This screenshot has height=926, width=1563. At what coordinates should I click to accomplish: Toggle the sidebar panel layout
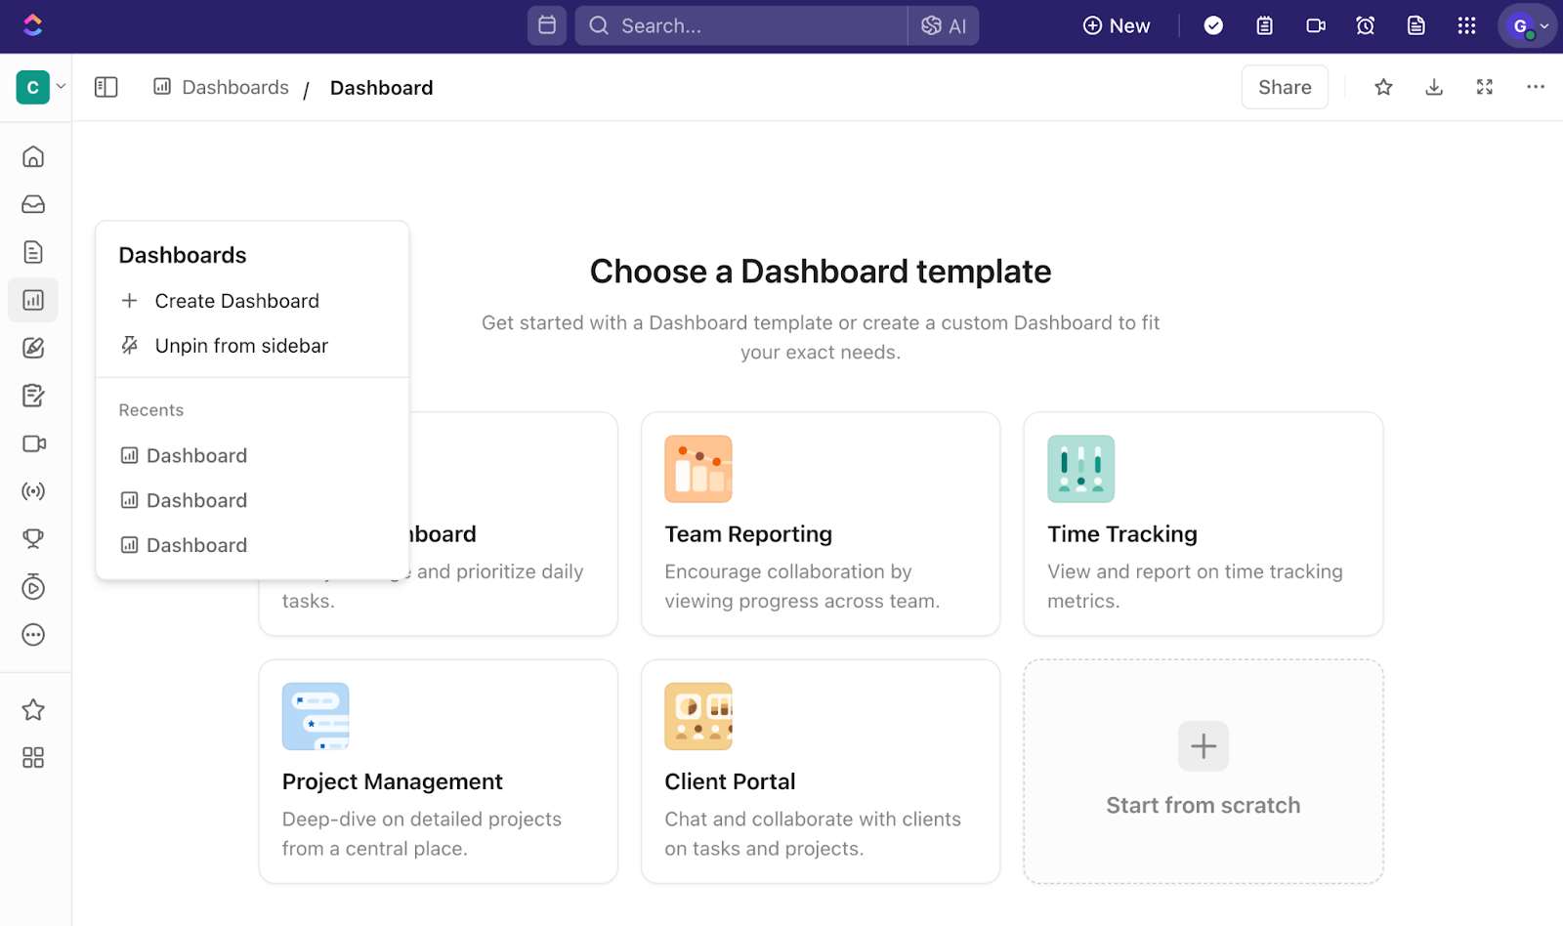point(106,88)
